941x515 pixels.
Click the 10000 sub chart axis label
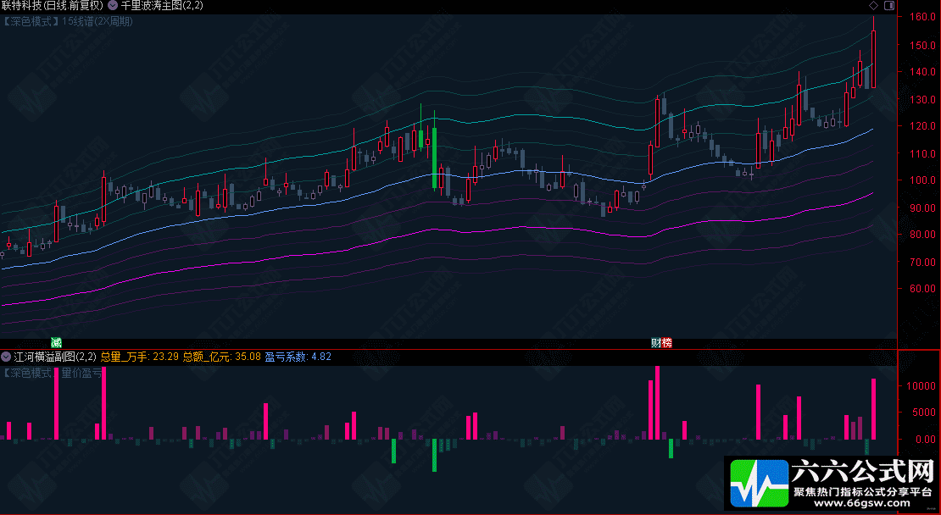click(x=921, y=385)
